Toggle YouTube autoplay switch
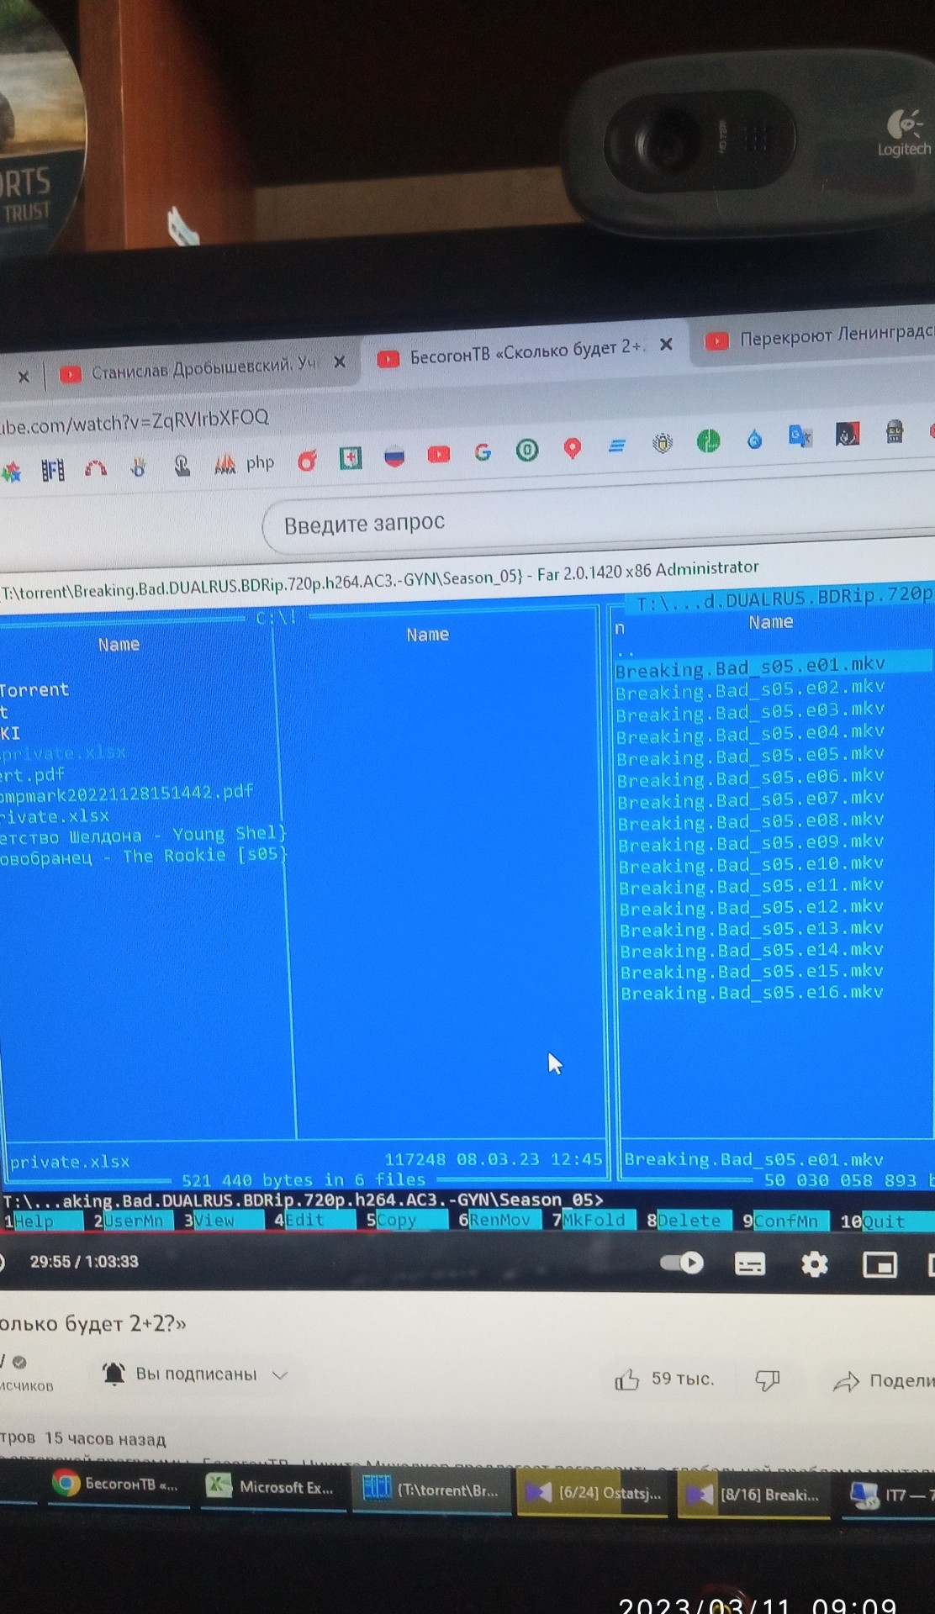Screen dimensions: 935x1614 tap(682, 1263)
